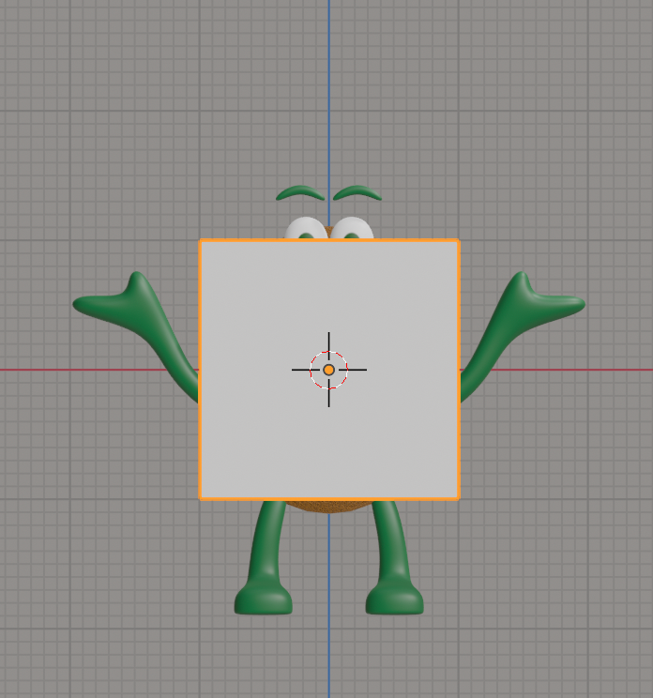Click the top-left corner of the plane outline
This screenshot has width=653, height=698.
tap(201, 241)
